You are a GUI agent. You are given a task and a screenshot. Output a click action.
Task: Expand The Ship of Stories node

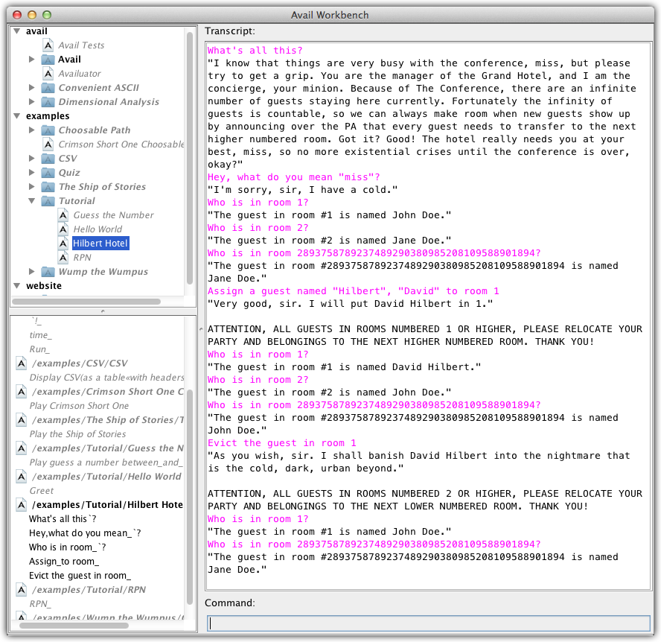[31, 186]
